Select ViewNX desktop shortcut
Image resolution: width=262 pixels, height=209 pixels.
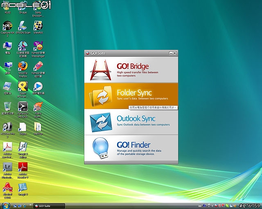pyautogui.click(x=38, y=27)
